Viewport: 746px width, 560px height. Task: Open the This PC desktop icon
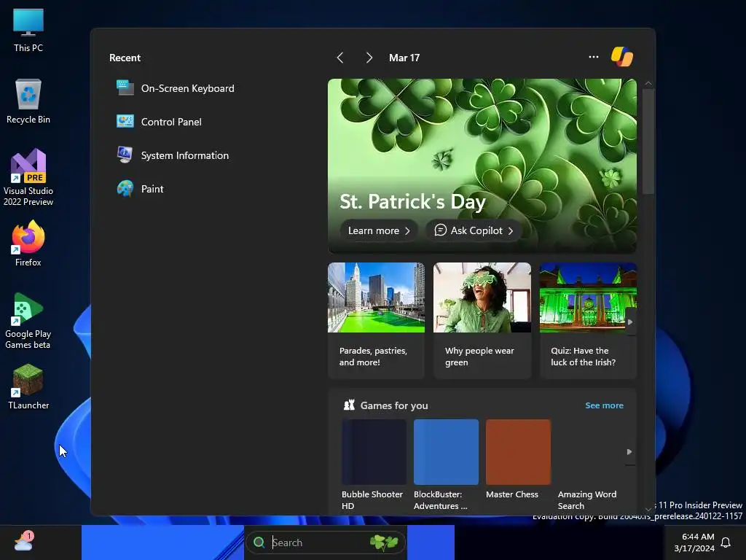pos(28,30)
